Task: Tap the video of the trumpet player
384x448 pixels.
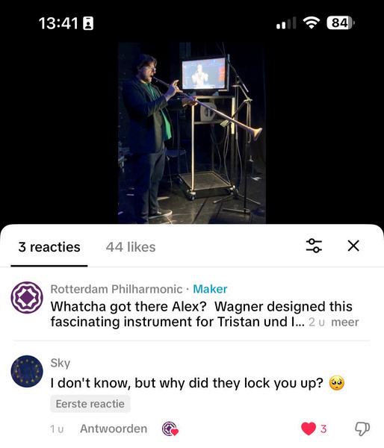Action: click(x=192, y=133)
